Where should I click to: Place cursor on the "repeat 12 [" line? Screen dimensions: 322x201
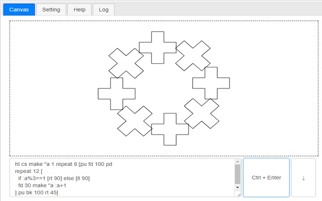29,171
